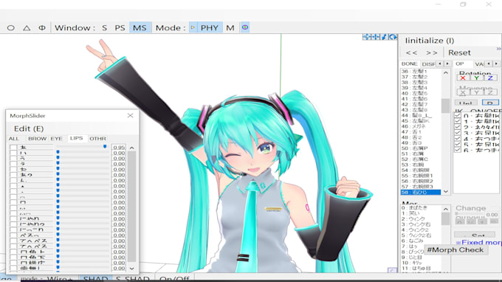Click the greyed X movement axis button

[463, 92]
